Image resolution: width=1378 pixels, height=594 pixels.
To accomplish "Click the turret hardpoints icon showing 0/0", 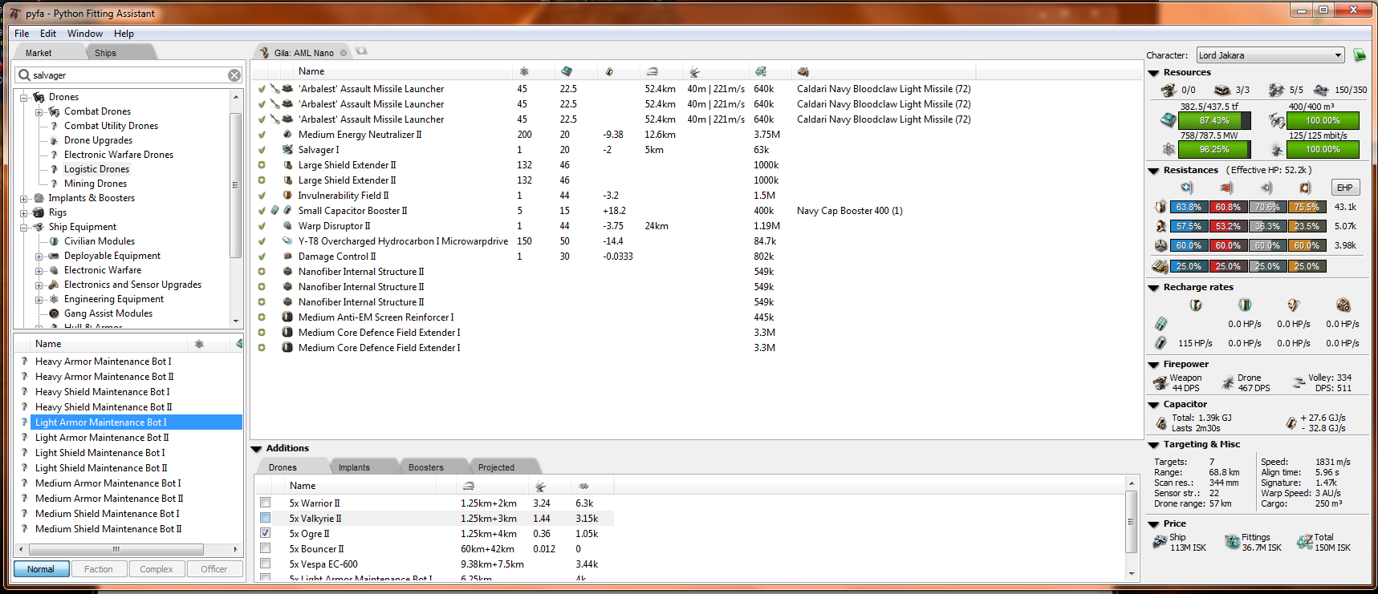I will [x=1169, y=90].
